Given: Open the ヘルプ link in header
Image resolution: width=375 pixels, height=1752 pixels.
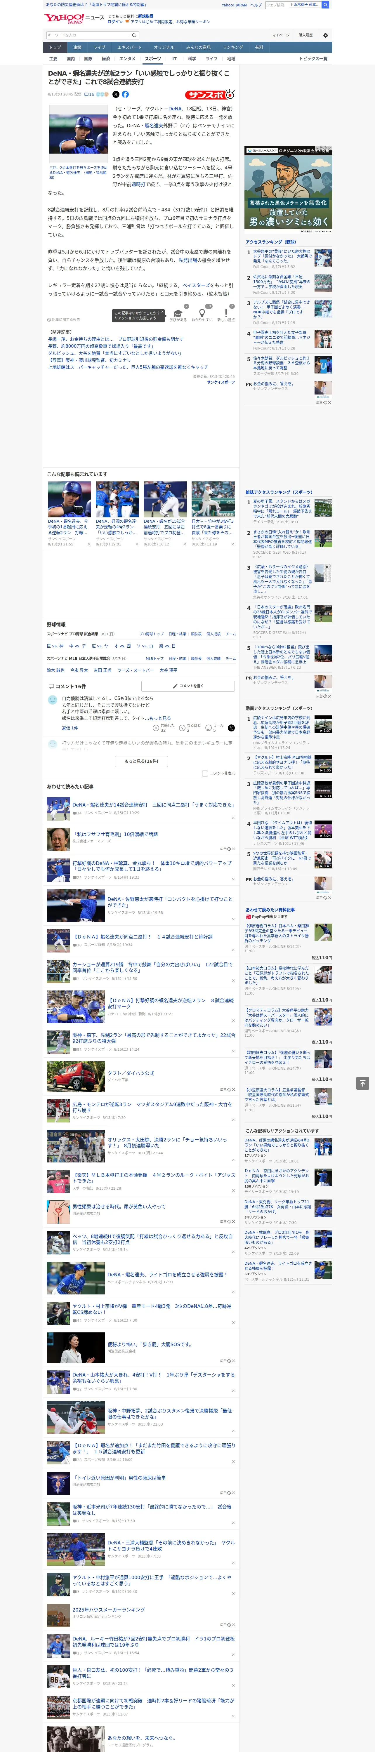Looking at the screenshot, I should point(255,5).
